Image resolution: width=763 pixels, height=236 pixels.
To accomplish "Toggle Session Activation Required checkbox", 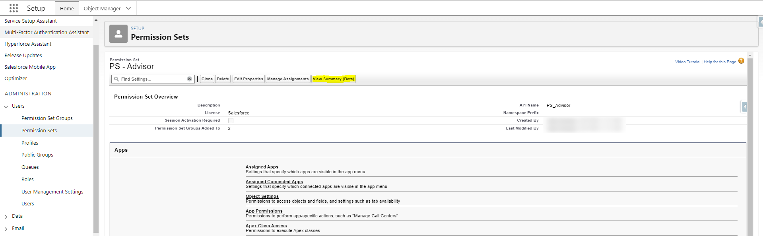I will (231, 120).
